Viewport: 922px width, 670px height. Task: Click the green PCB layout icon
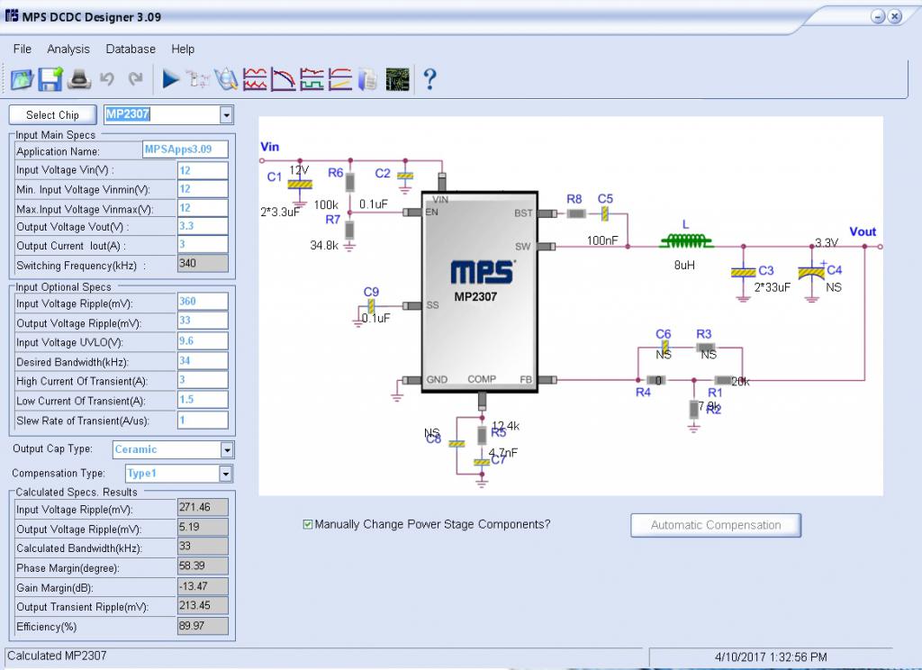[396, 80]
